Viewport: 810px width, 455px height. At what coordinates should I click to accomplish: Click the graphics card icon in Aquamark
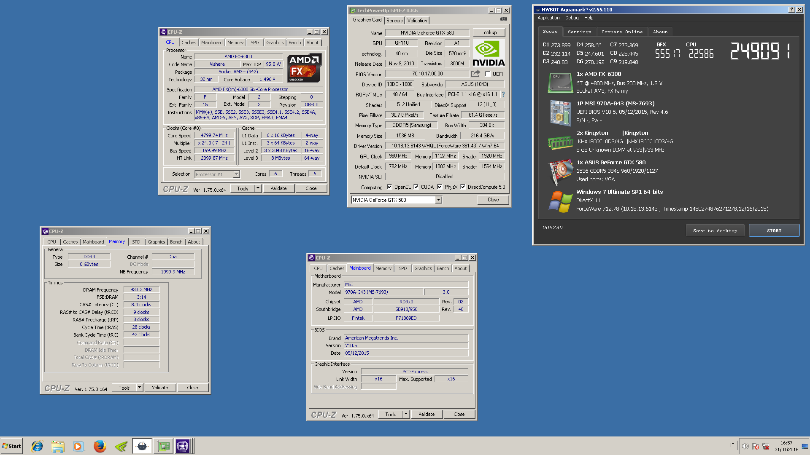coord(560,172)
